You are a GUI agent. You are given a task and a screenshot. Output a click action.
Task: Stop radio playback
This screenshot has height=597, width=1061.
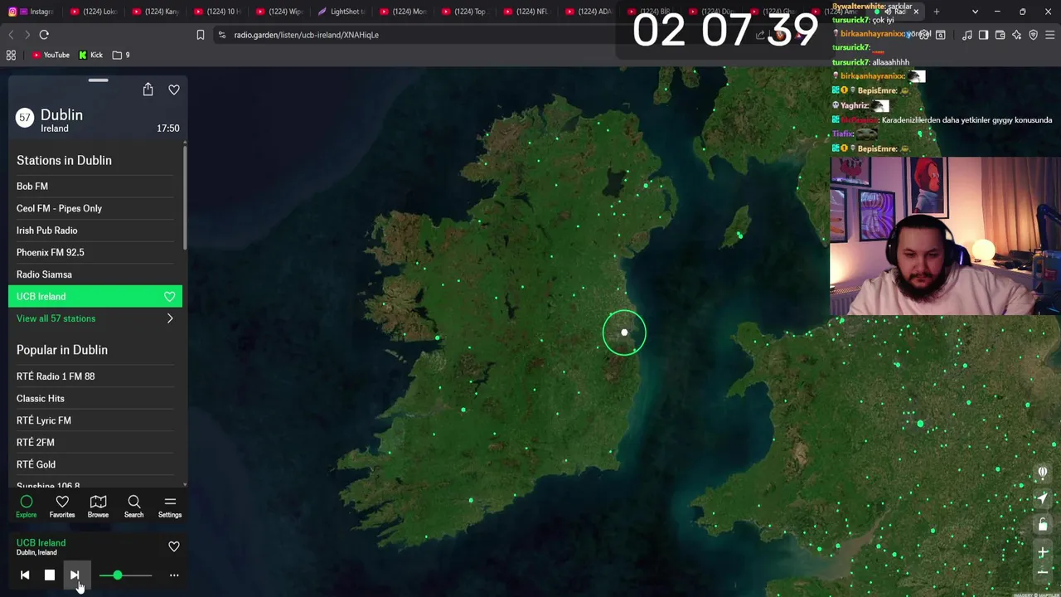[x=50, y=575]
